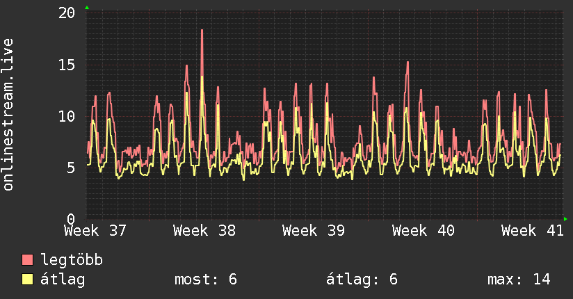Click the 'max: 14' statistic

point(519,280)
